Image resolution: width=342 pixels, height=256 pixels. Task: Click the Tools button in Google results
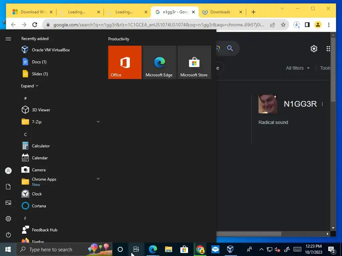coord(325,68)
